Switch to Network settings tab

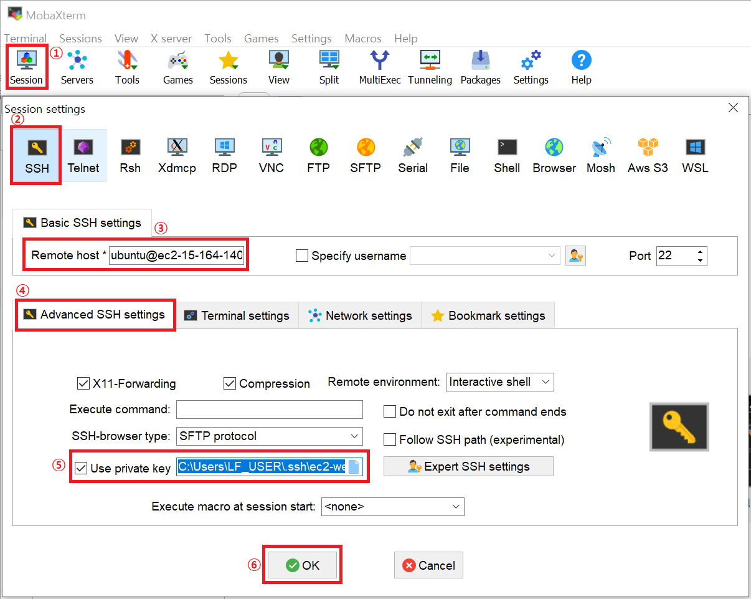click(361, 315)
